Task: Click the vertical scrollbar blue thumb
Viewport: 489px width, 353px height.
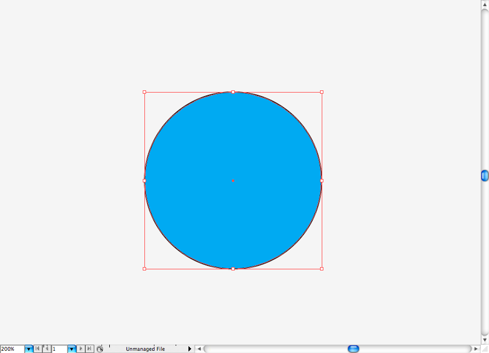Action: tap(485, 176)
